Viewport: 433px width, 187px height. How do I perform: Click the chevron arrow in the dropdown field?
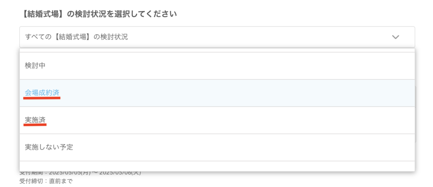tap(395, 37)
